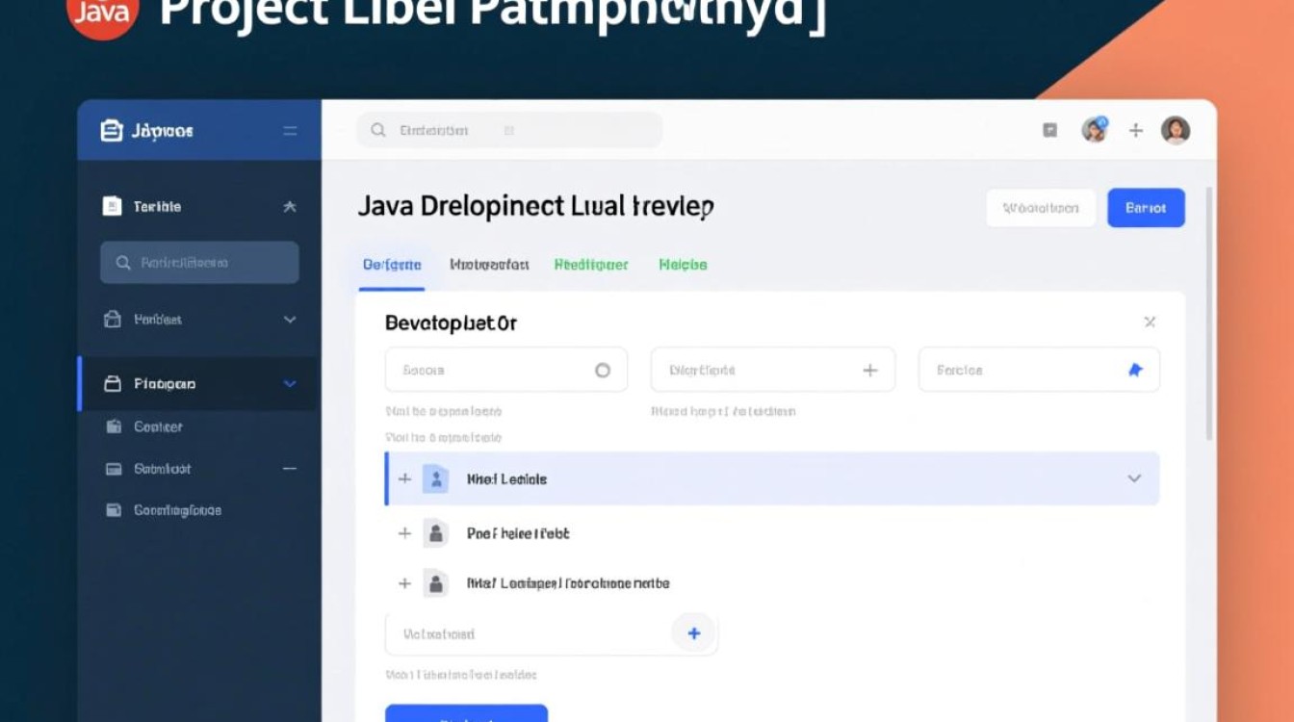Click the magnifier icon in top search bar
1294x722 pixels.
tap(378, 130)
